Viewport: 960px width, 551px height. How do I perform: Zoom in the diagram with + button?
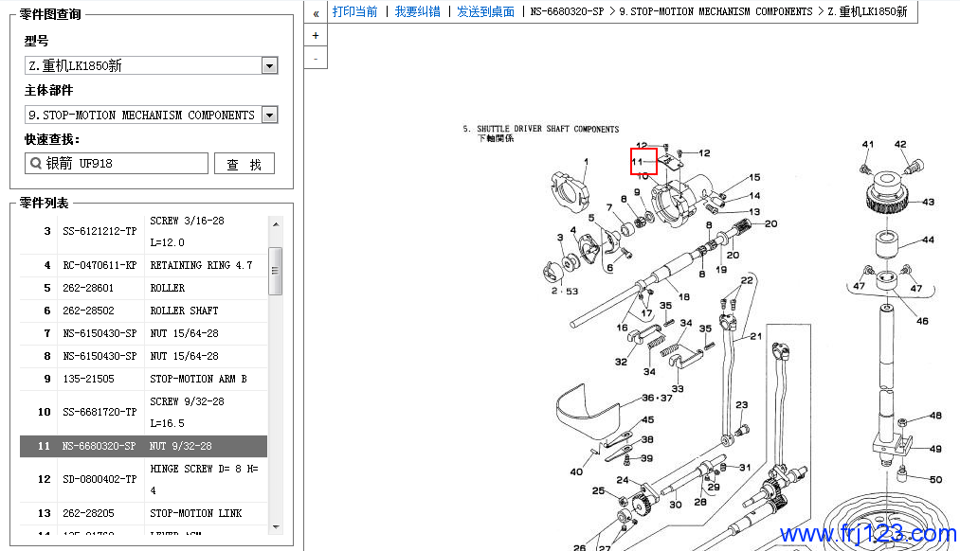316,35
